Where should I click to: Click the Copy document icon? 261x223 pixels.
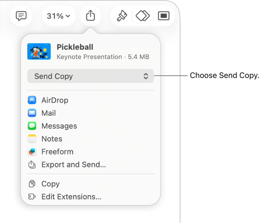click(x=32, y=183)
